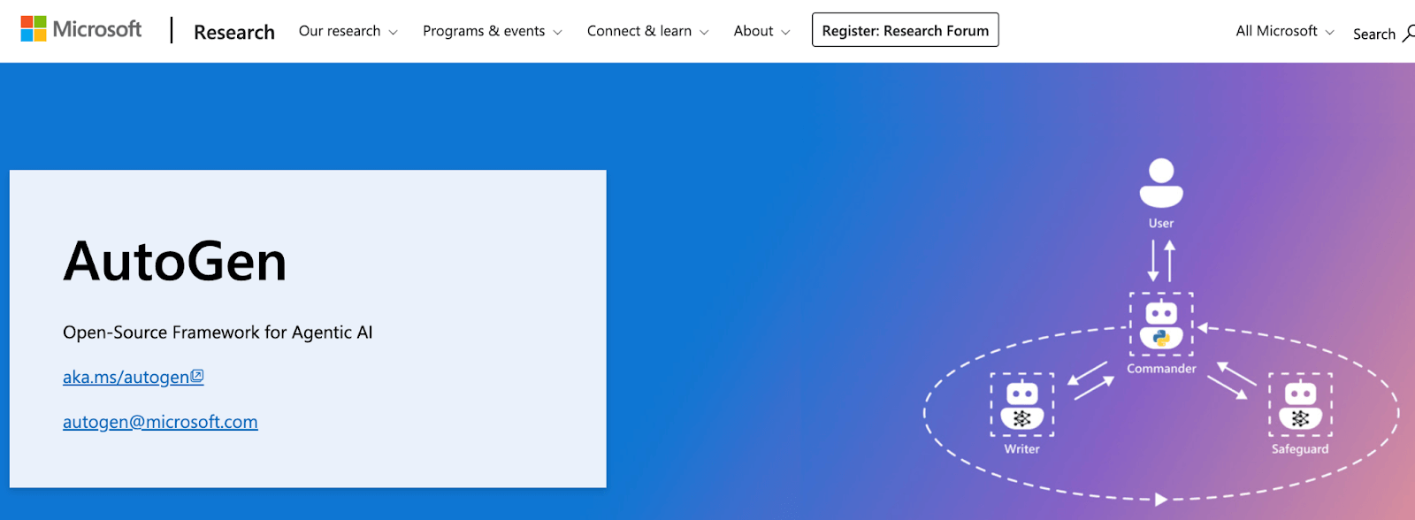Image resolution: width=1415 pixels, height=520 pixels.
Task: Click the Commander robot icon
Action: (x=1160, y=325)
